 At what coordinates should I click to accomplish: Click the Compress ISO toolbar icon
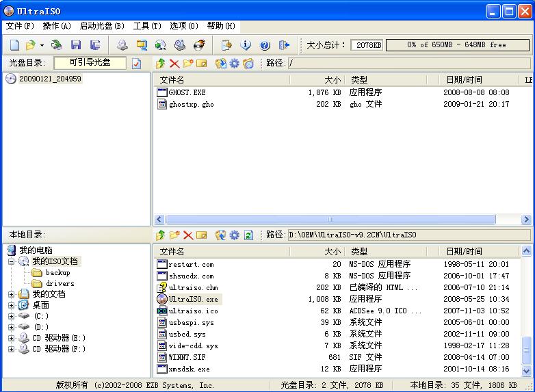142,44
